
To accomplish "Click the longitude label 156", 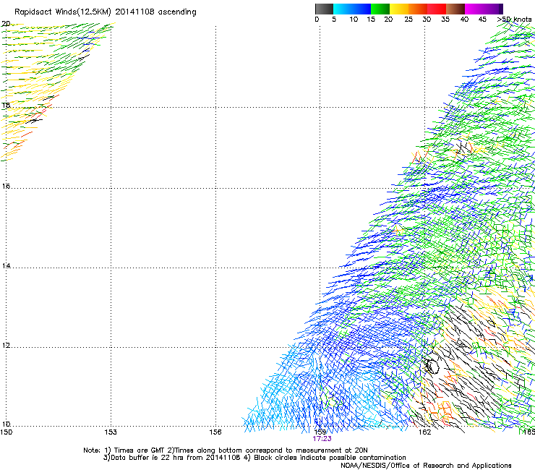I will point(215,432).
